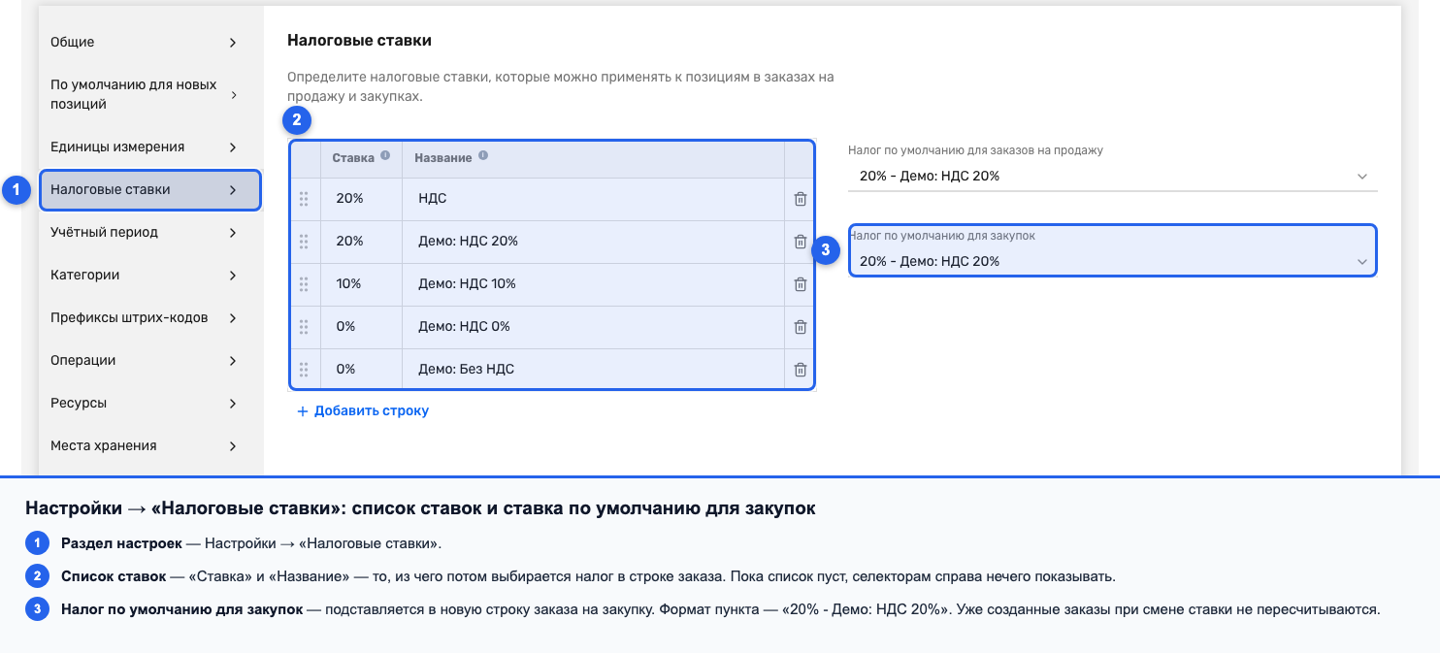Viewport: 1440px width, 653px height.
Task: Open Префиксы штрих-кодов settings section
Action: pyautogui.click(x=150, y=318)
